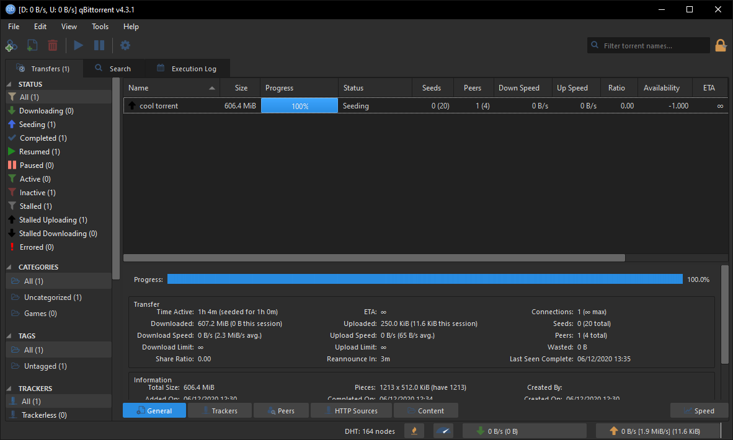Show the Peers details tab

(x=281, y=411)
